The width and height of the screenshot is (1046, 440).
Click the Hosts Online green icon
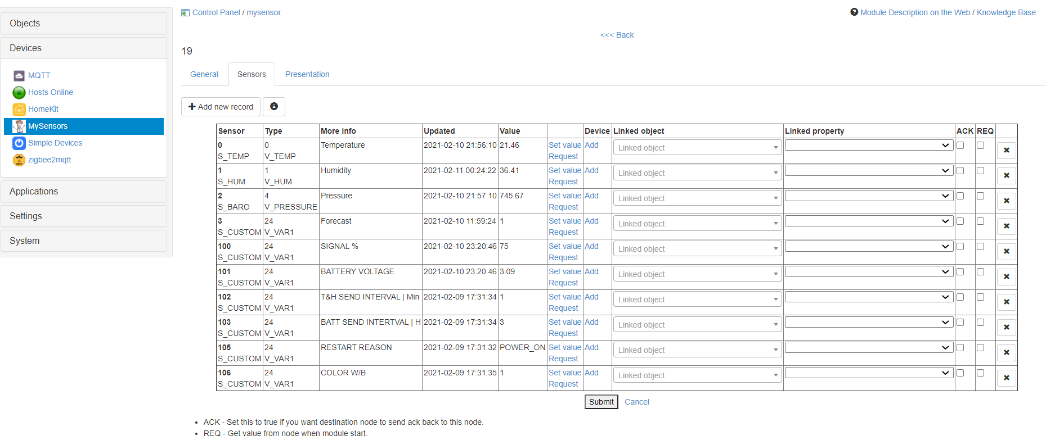(x=19, y=92)
